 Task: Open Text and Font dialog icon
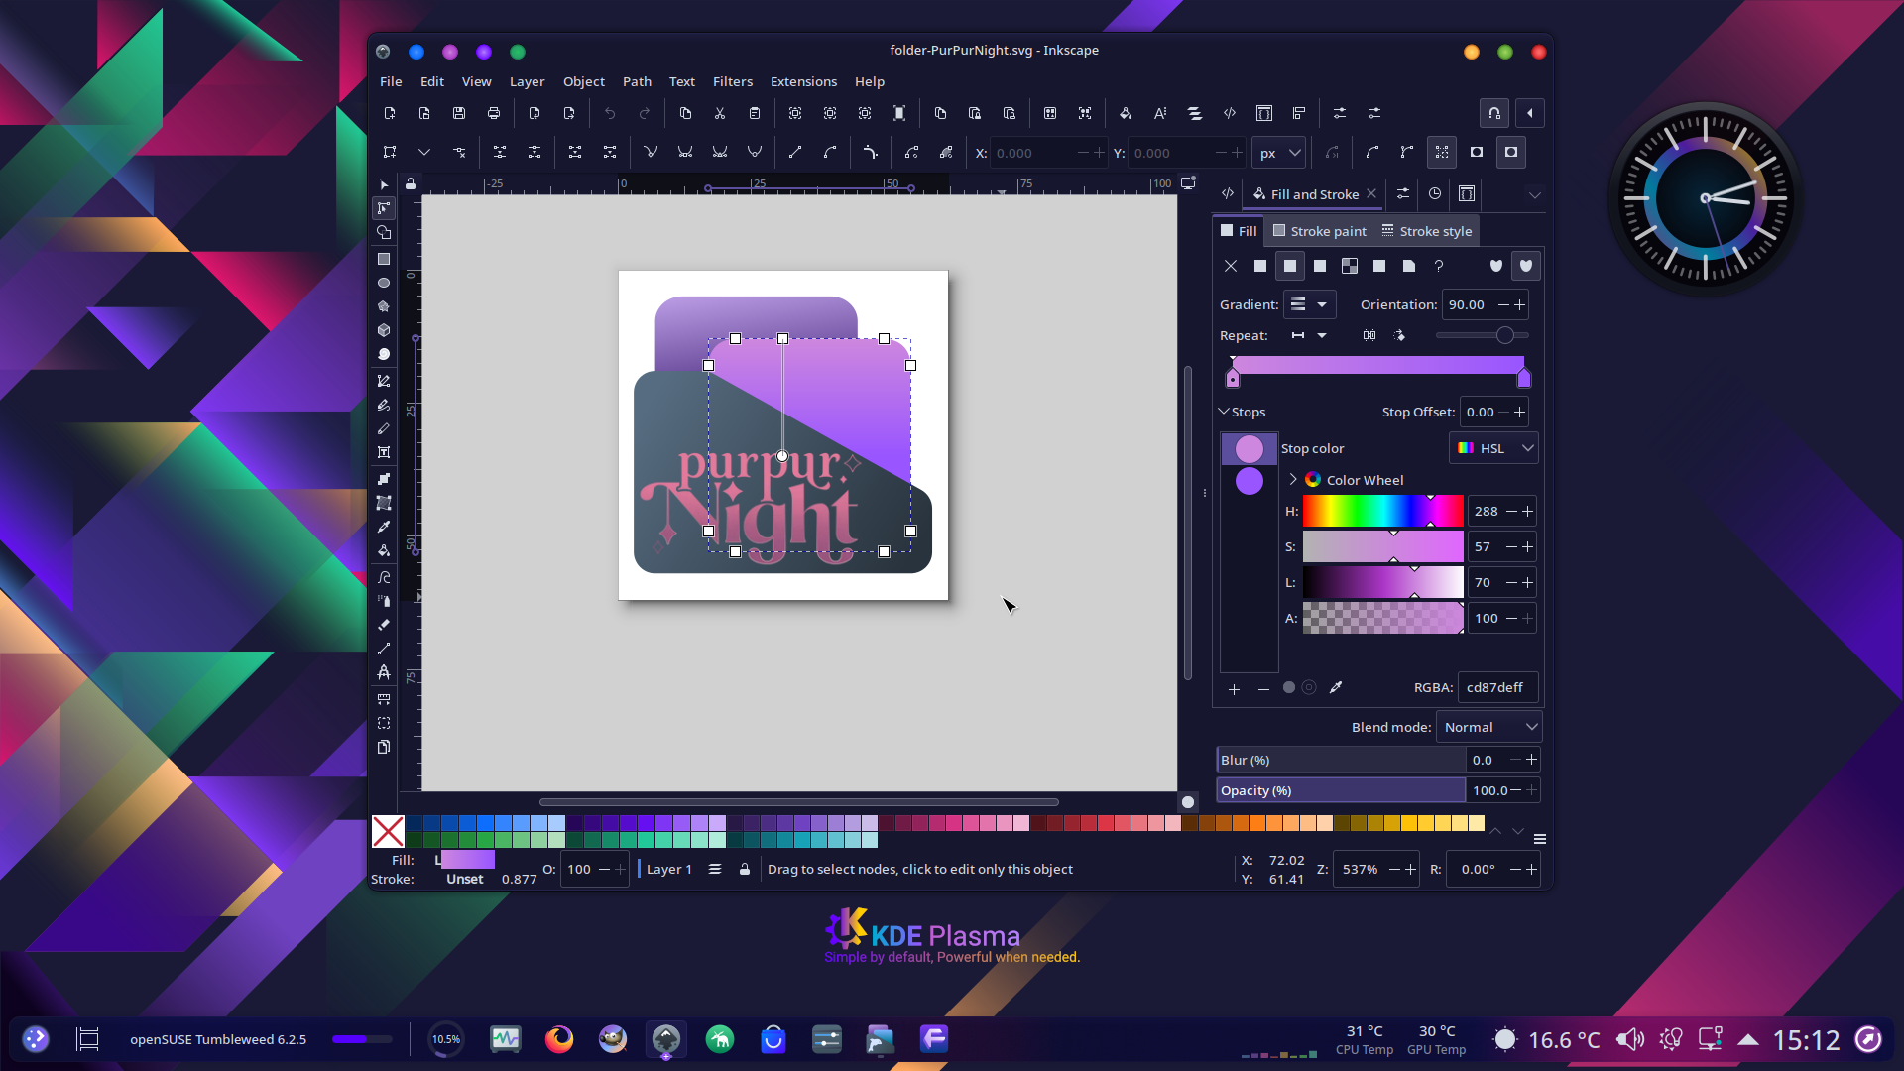[x=1160, y=113]
